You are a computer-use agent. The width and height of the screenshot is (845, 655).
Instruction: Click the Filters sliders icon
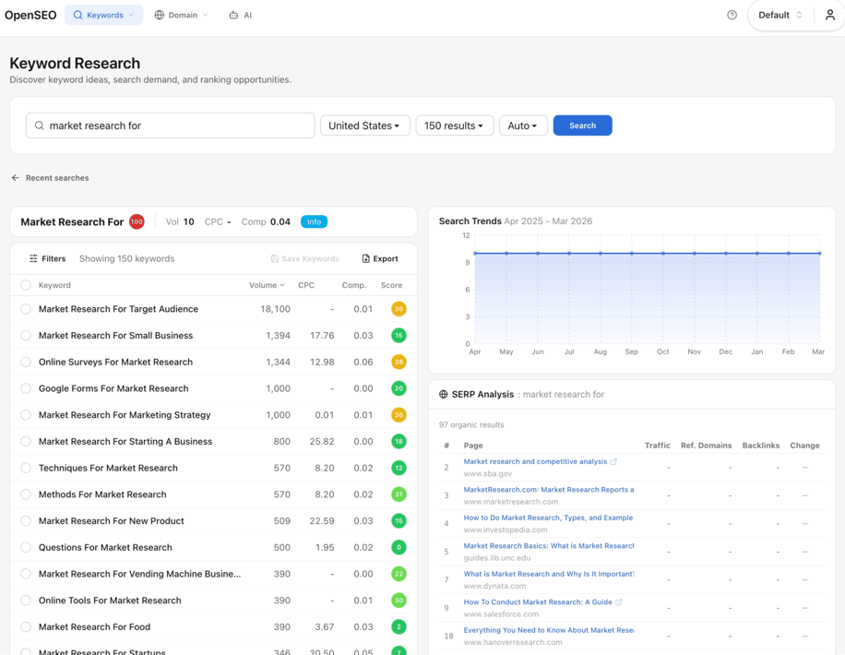point(33,258)
